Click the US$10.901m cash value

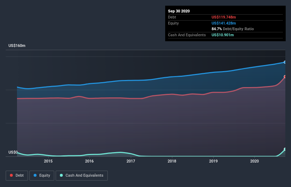[x=223, y=35]
